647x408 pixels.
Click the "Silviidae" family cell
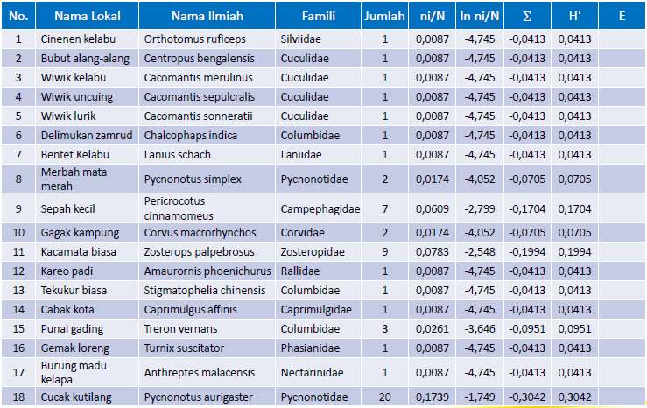point(301,39)
